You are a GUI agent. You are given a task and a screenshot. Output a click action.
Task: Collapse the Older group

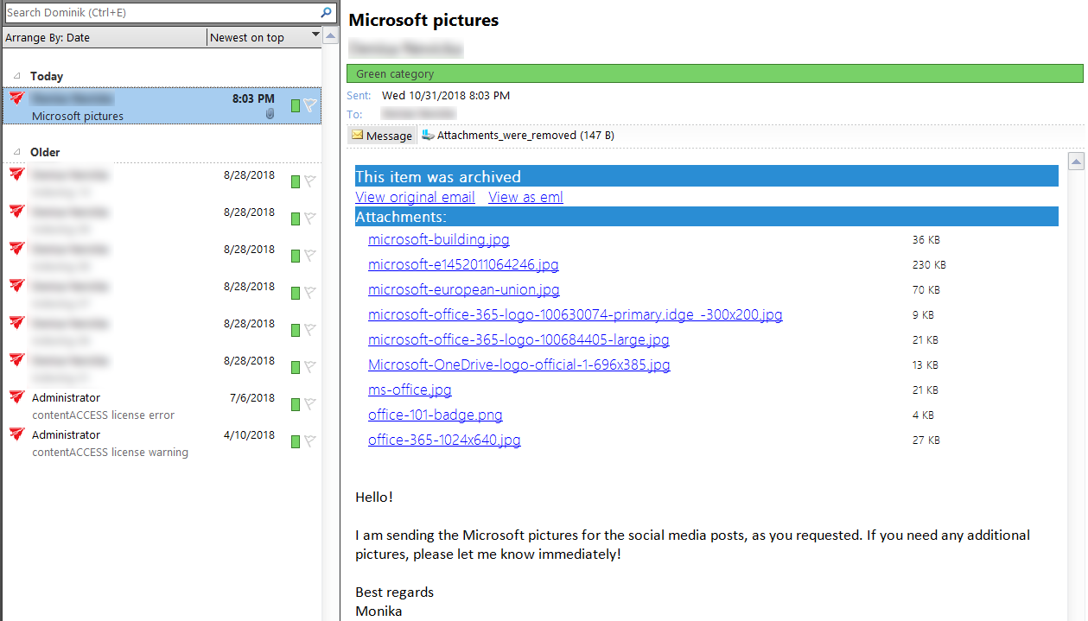[x=17, y=152]
